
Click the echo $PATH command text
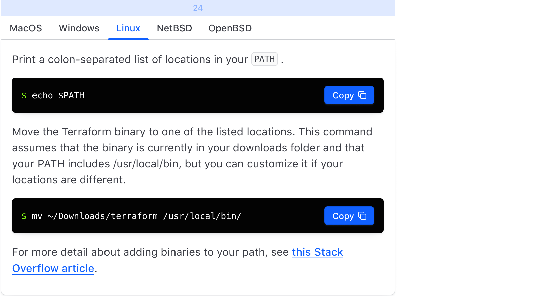tap(58, 96)
